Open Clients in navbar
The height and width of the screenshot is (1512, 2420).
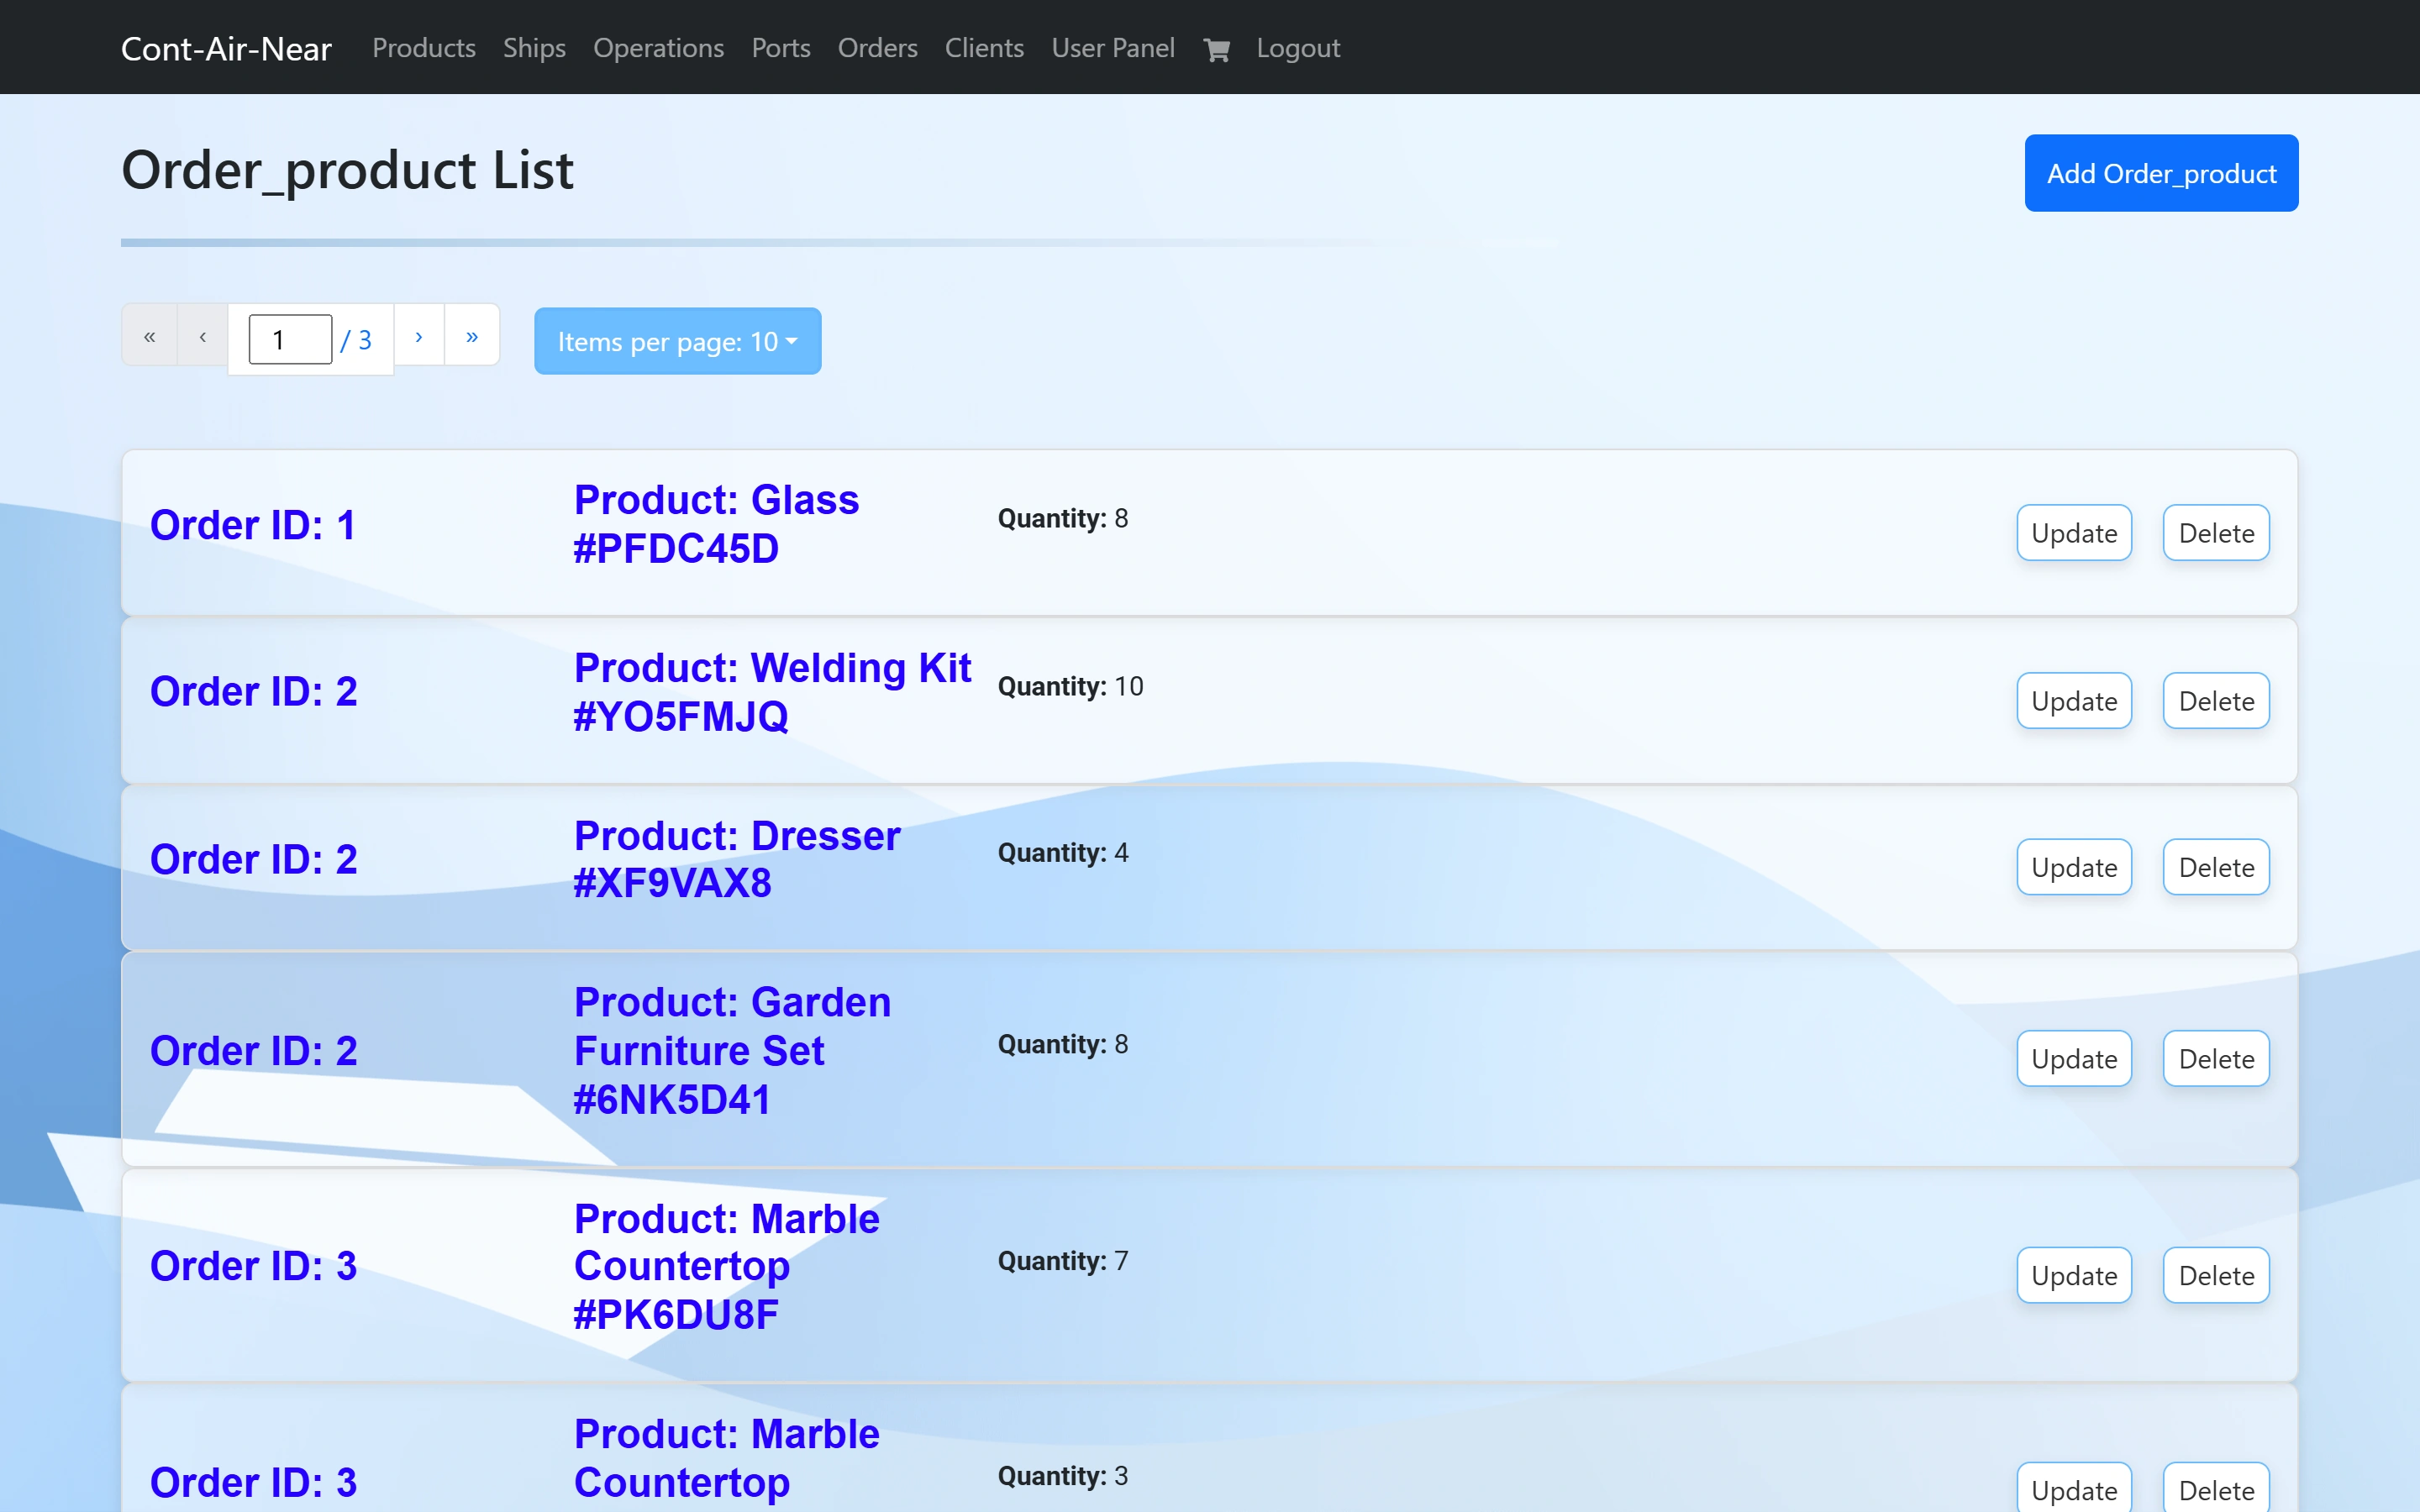(x=984, y=48)
